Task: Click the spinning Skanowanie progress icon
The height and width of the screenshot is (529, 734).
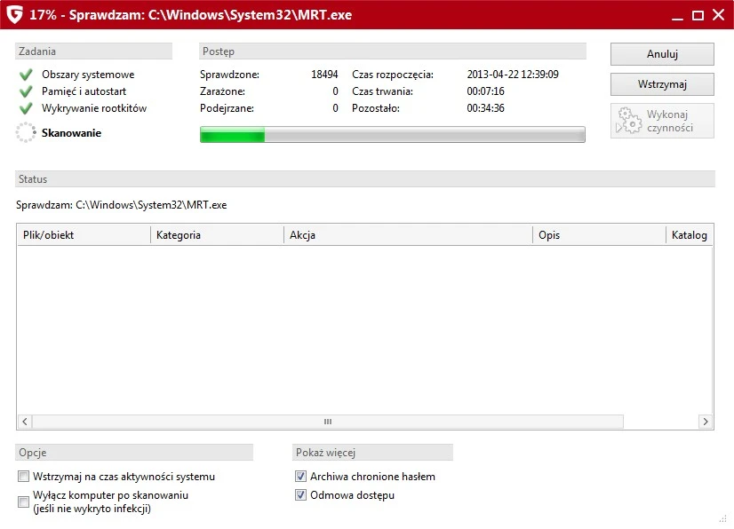Action: point(26,133)
